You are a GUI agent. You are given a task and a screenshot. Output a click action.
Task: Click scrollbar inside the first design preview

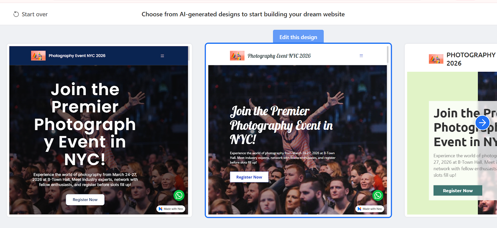pyautogui.click(x=189, y=53)
